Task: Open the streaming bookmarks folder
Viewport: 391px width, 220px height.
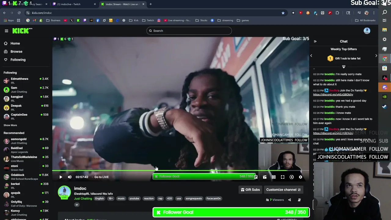Action: [x=225, y=20]
